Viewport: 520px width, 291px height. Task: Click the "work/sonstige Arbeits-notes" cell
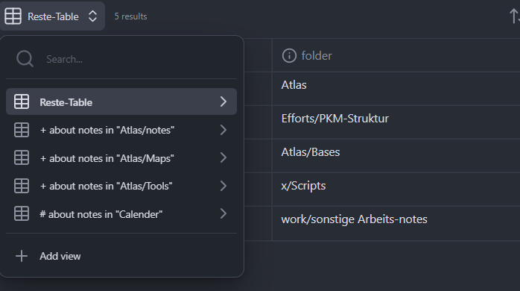[396, 223]
